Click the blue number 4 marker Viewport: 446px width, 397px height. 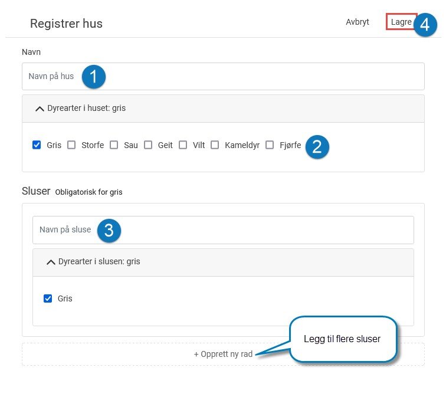click(425, 25)
